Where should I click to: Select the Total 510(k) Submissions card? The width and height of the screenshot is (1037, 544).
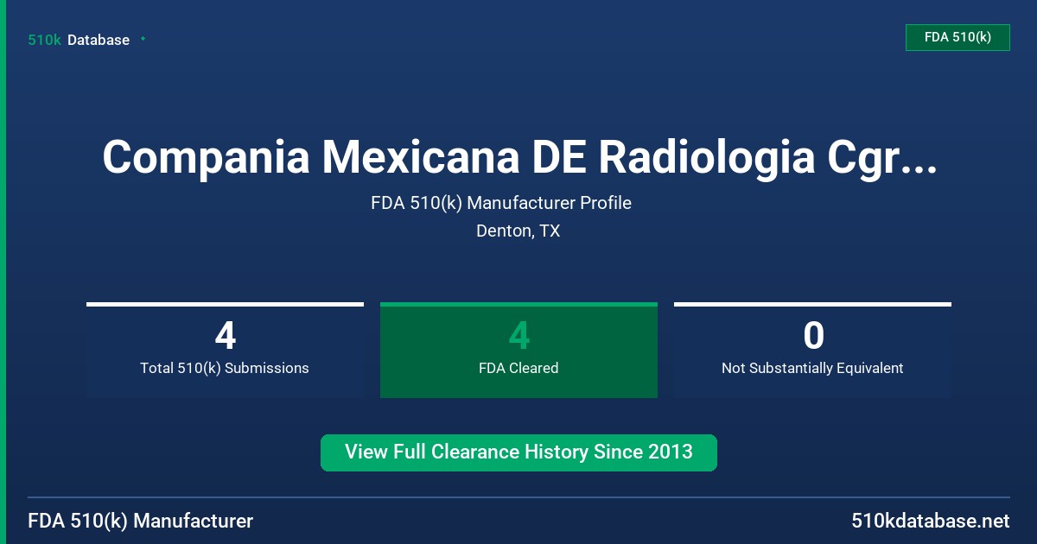225,350
